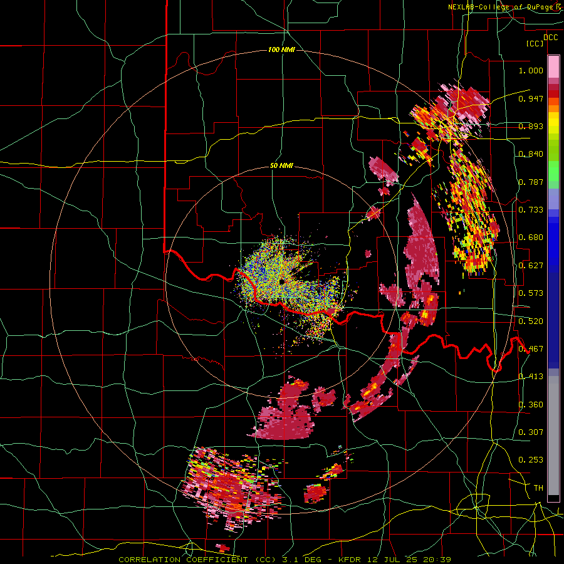The image size is (564, 564).
Task: Click "CORRELATION COEFFICIENT (CC)" in the bottom caption
Action: click(x=197, y=560)
